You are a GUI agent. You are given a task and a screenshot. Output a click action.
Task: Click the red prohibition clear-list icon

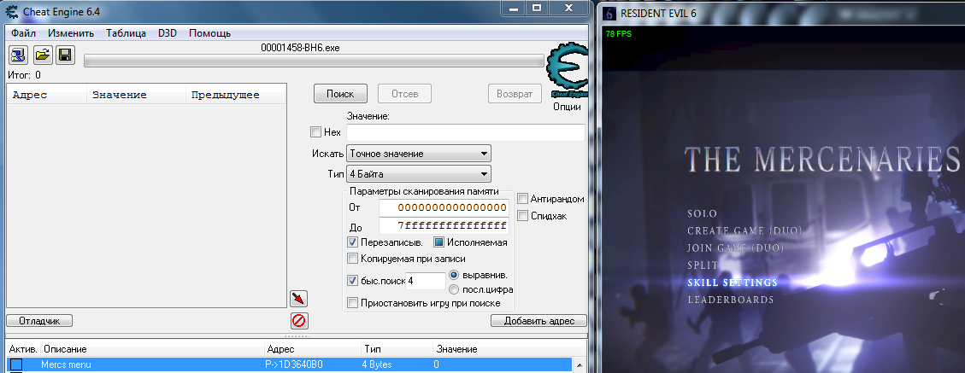click(x=298, y=321)
